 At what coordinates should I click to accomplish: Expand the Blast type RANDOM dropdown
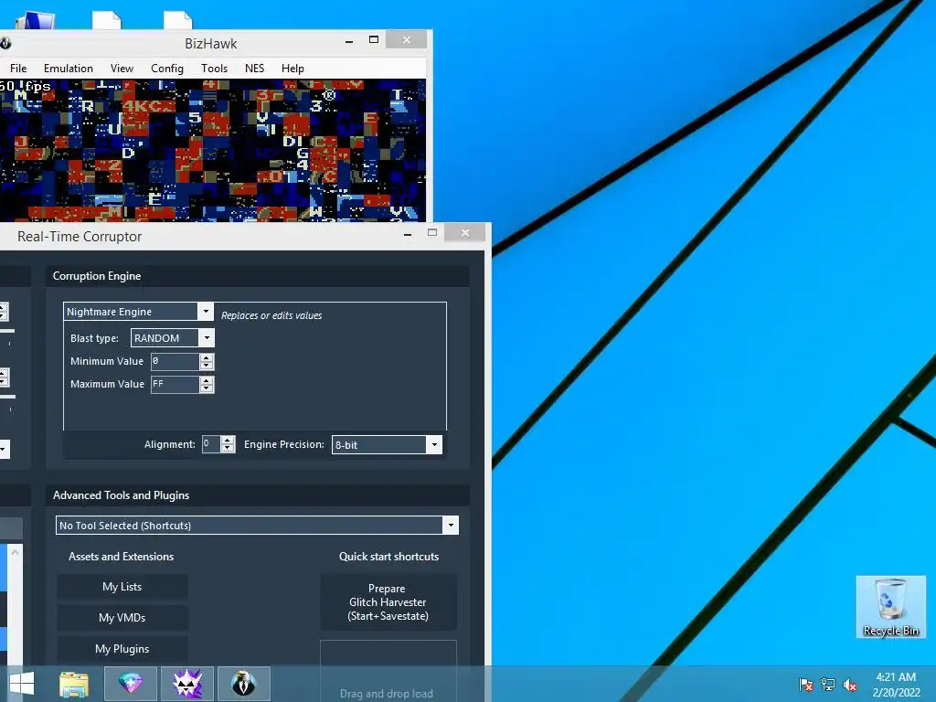207,338
